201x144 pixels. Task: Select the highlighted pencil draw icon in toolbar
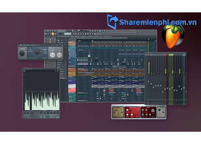(x=53, y=34)
